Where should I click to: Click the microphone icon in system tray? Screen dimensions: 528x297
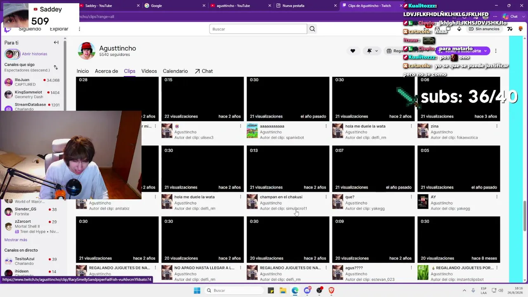pyautogui.click(x=473, y=290)
